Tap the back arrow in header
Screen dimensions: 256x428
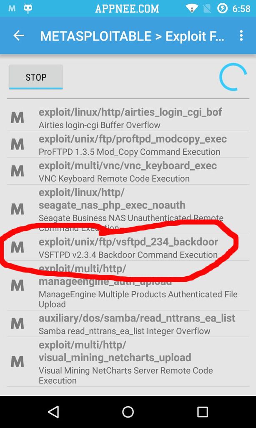(x=19, y=36)
